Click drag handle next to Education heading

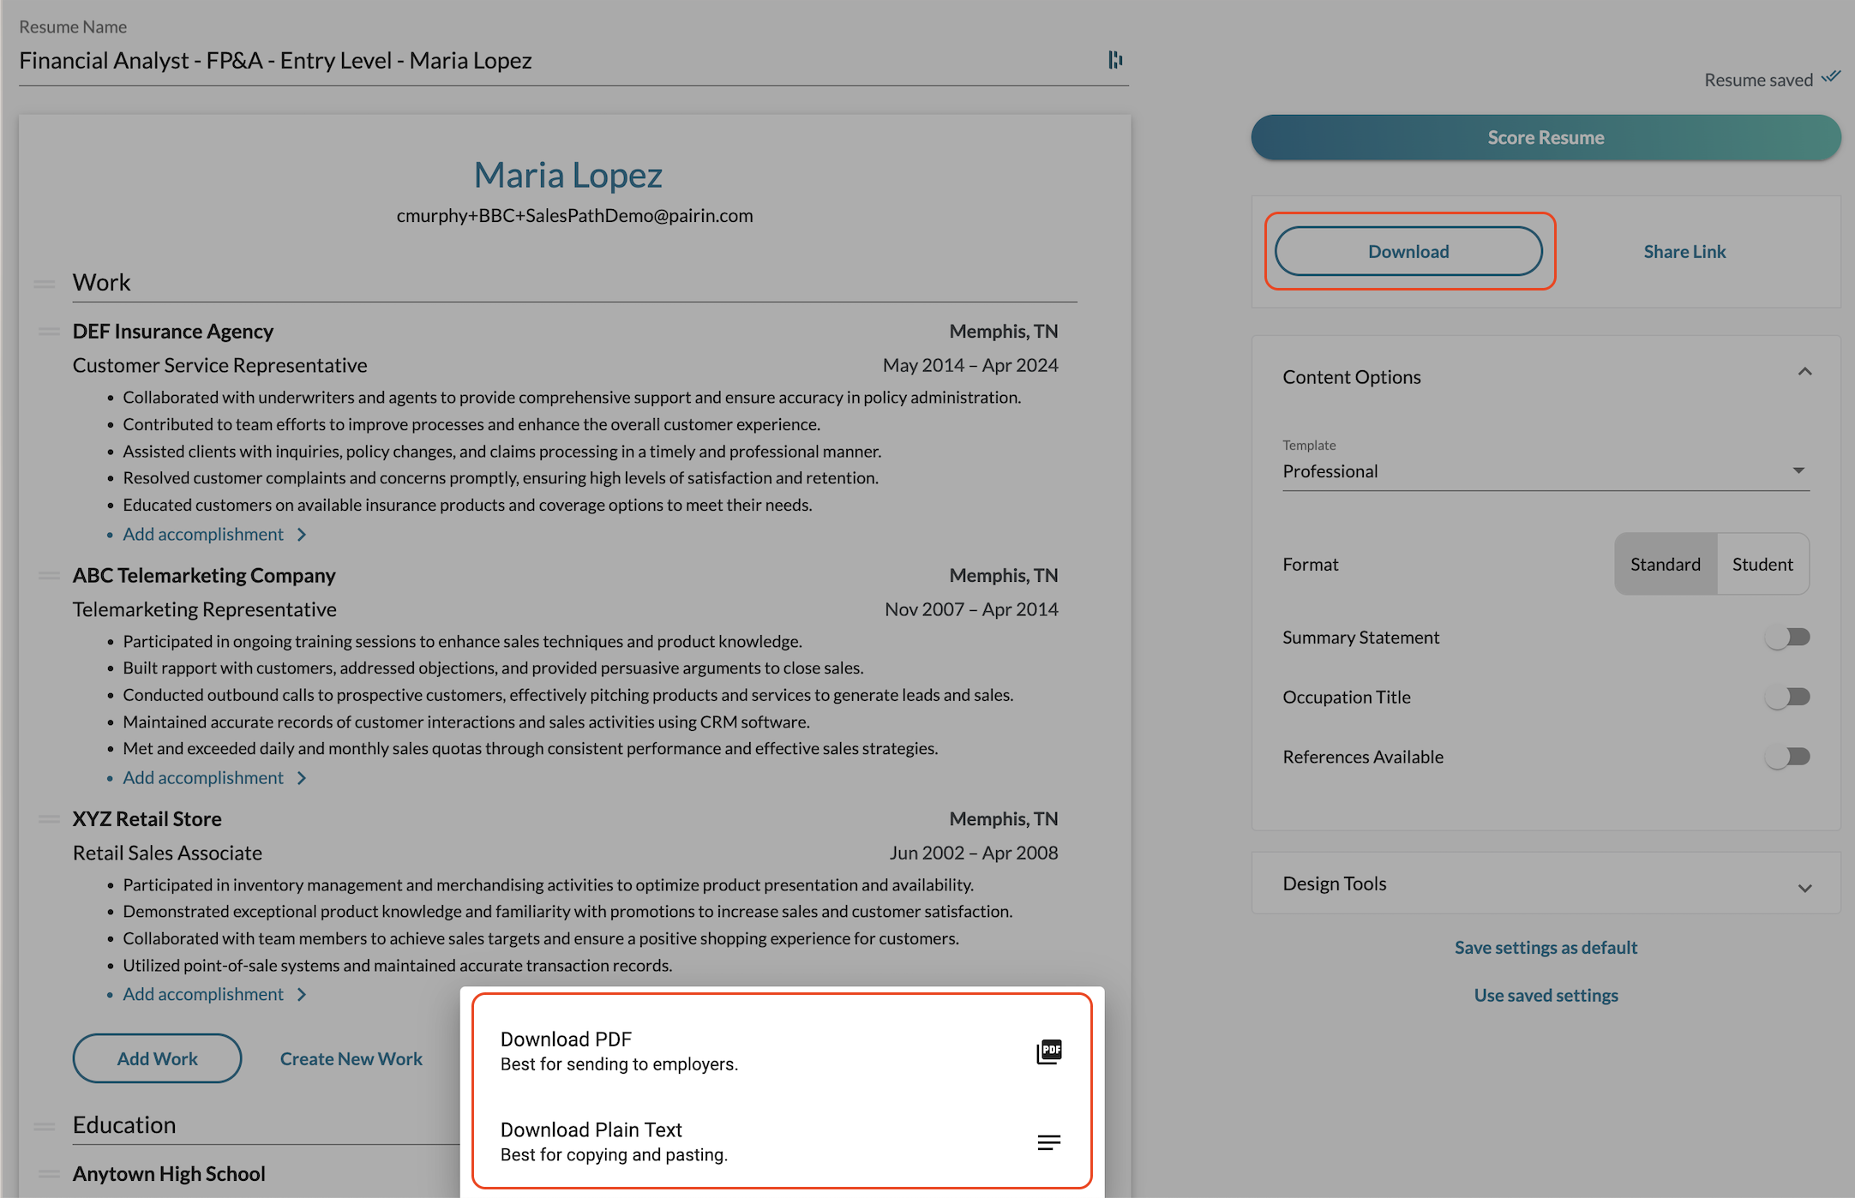pos(45,1126)
